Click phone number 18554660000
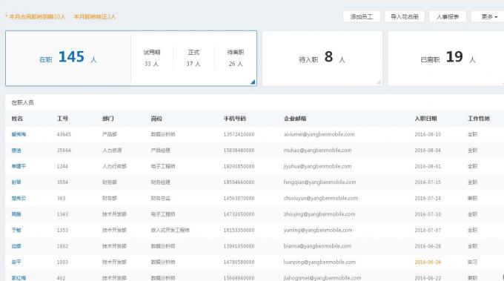Image resolution: width=504 pixels, height=281 pixels. pos(239,182)
